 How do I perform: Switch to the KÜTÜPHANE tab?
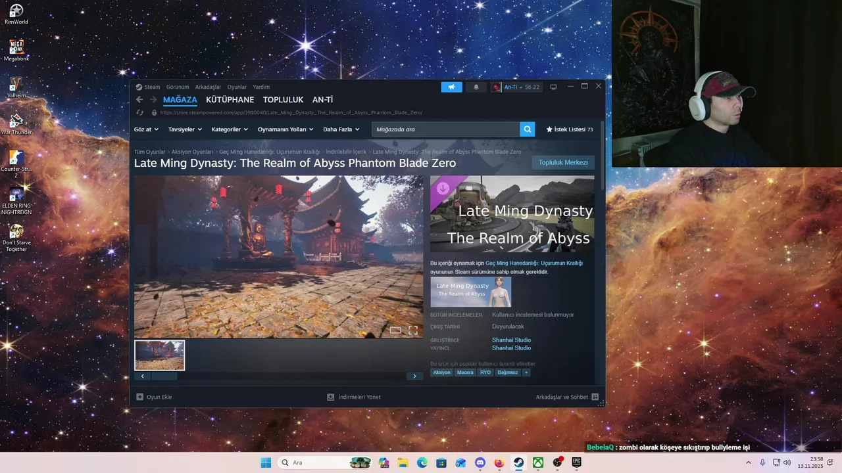[230, 100]
